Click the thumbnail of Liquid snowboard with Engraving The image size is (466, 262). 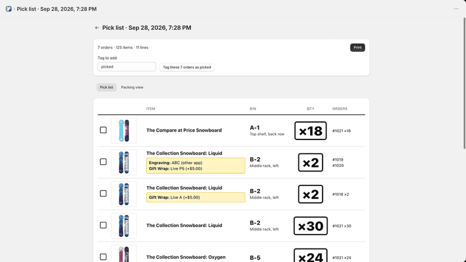(x=124, y=162)
